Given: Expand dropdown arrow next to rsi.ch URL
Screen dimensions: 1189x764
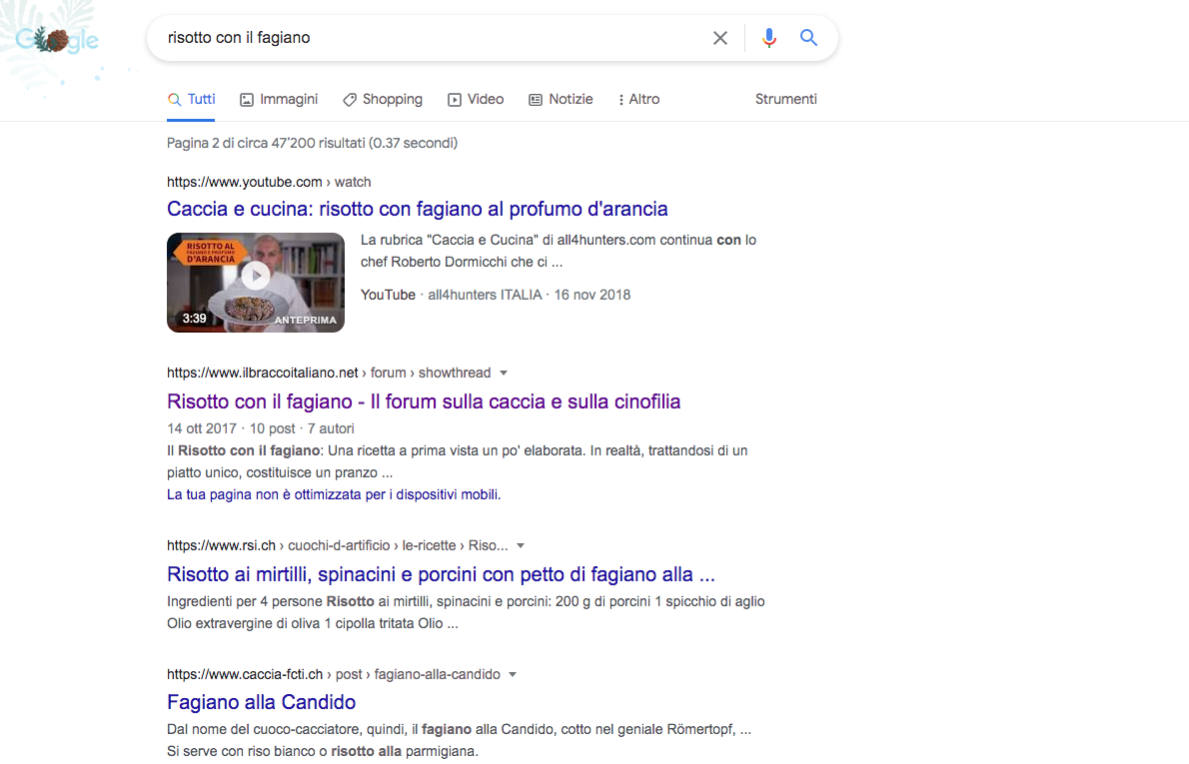Looking at the screenshot, I should [x=521, y=545].
